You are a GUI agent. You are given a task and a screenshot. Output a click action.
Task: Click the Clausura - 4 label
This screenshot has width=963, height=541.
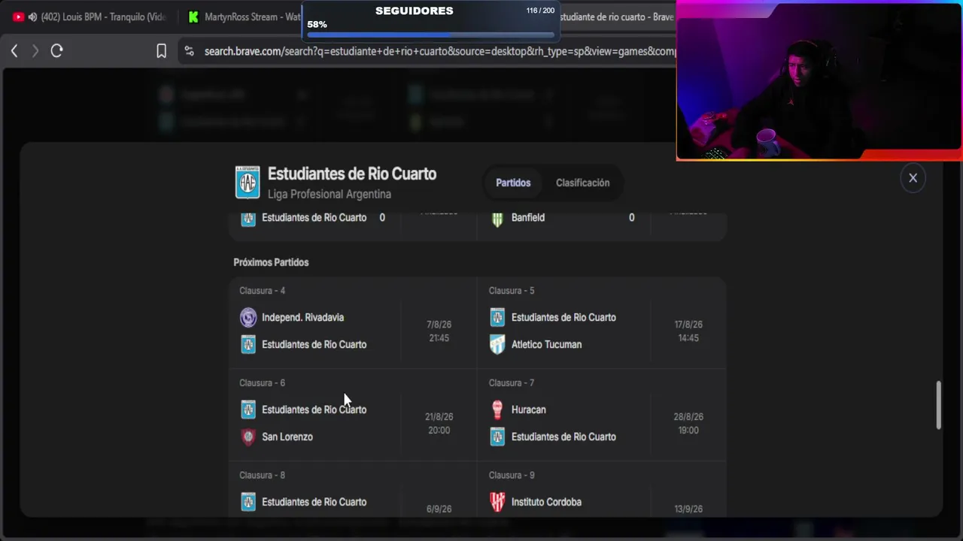(x=262, y=291)
